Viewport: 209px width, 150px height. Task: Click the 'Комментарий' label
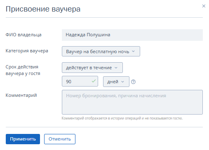pyautogui.click(x=21, y=95)
